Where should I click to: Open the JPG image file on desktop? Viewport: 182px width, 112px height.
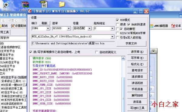(44, 4)
